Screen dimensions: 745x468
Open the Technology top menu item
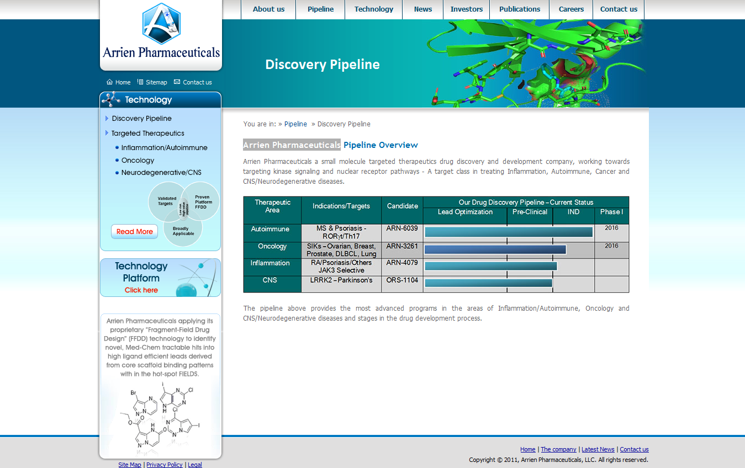374,9
